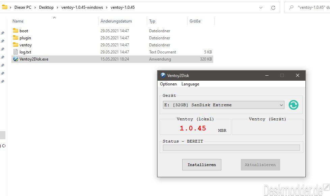The width and height of the screenshot is (330, 196).
Task: Click chevron after Desktop breadcrumb
Action: tap(57, 7)
